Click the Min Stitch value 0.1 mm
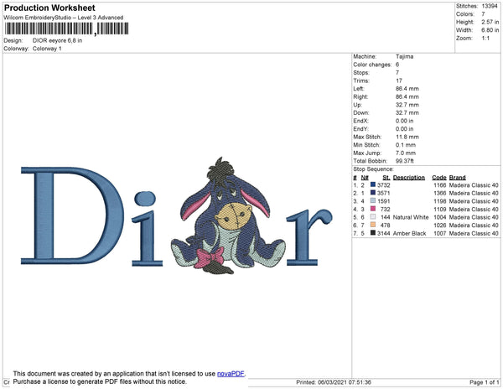Viewport: 503px width, 389px height. click(406, 145)
